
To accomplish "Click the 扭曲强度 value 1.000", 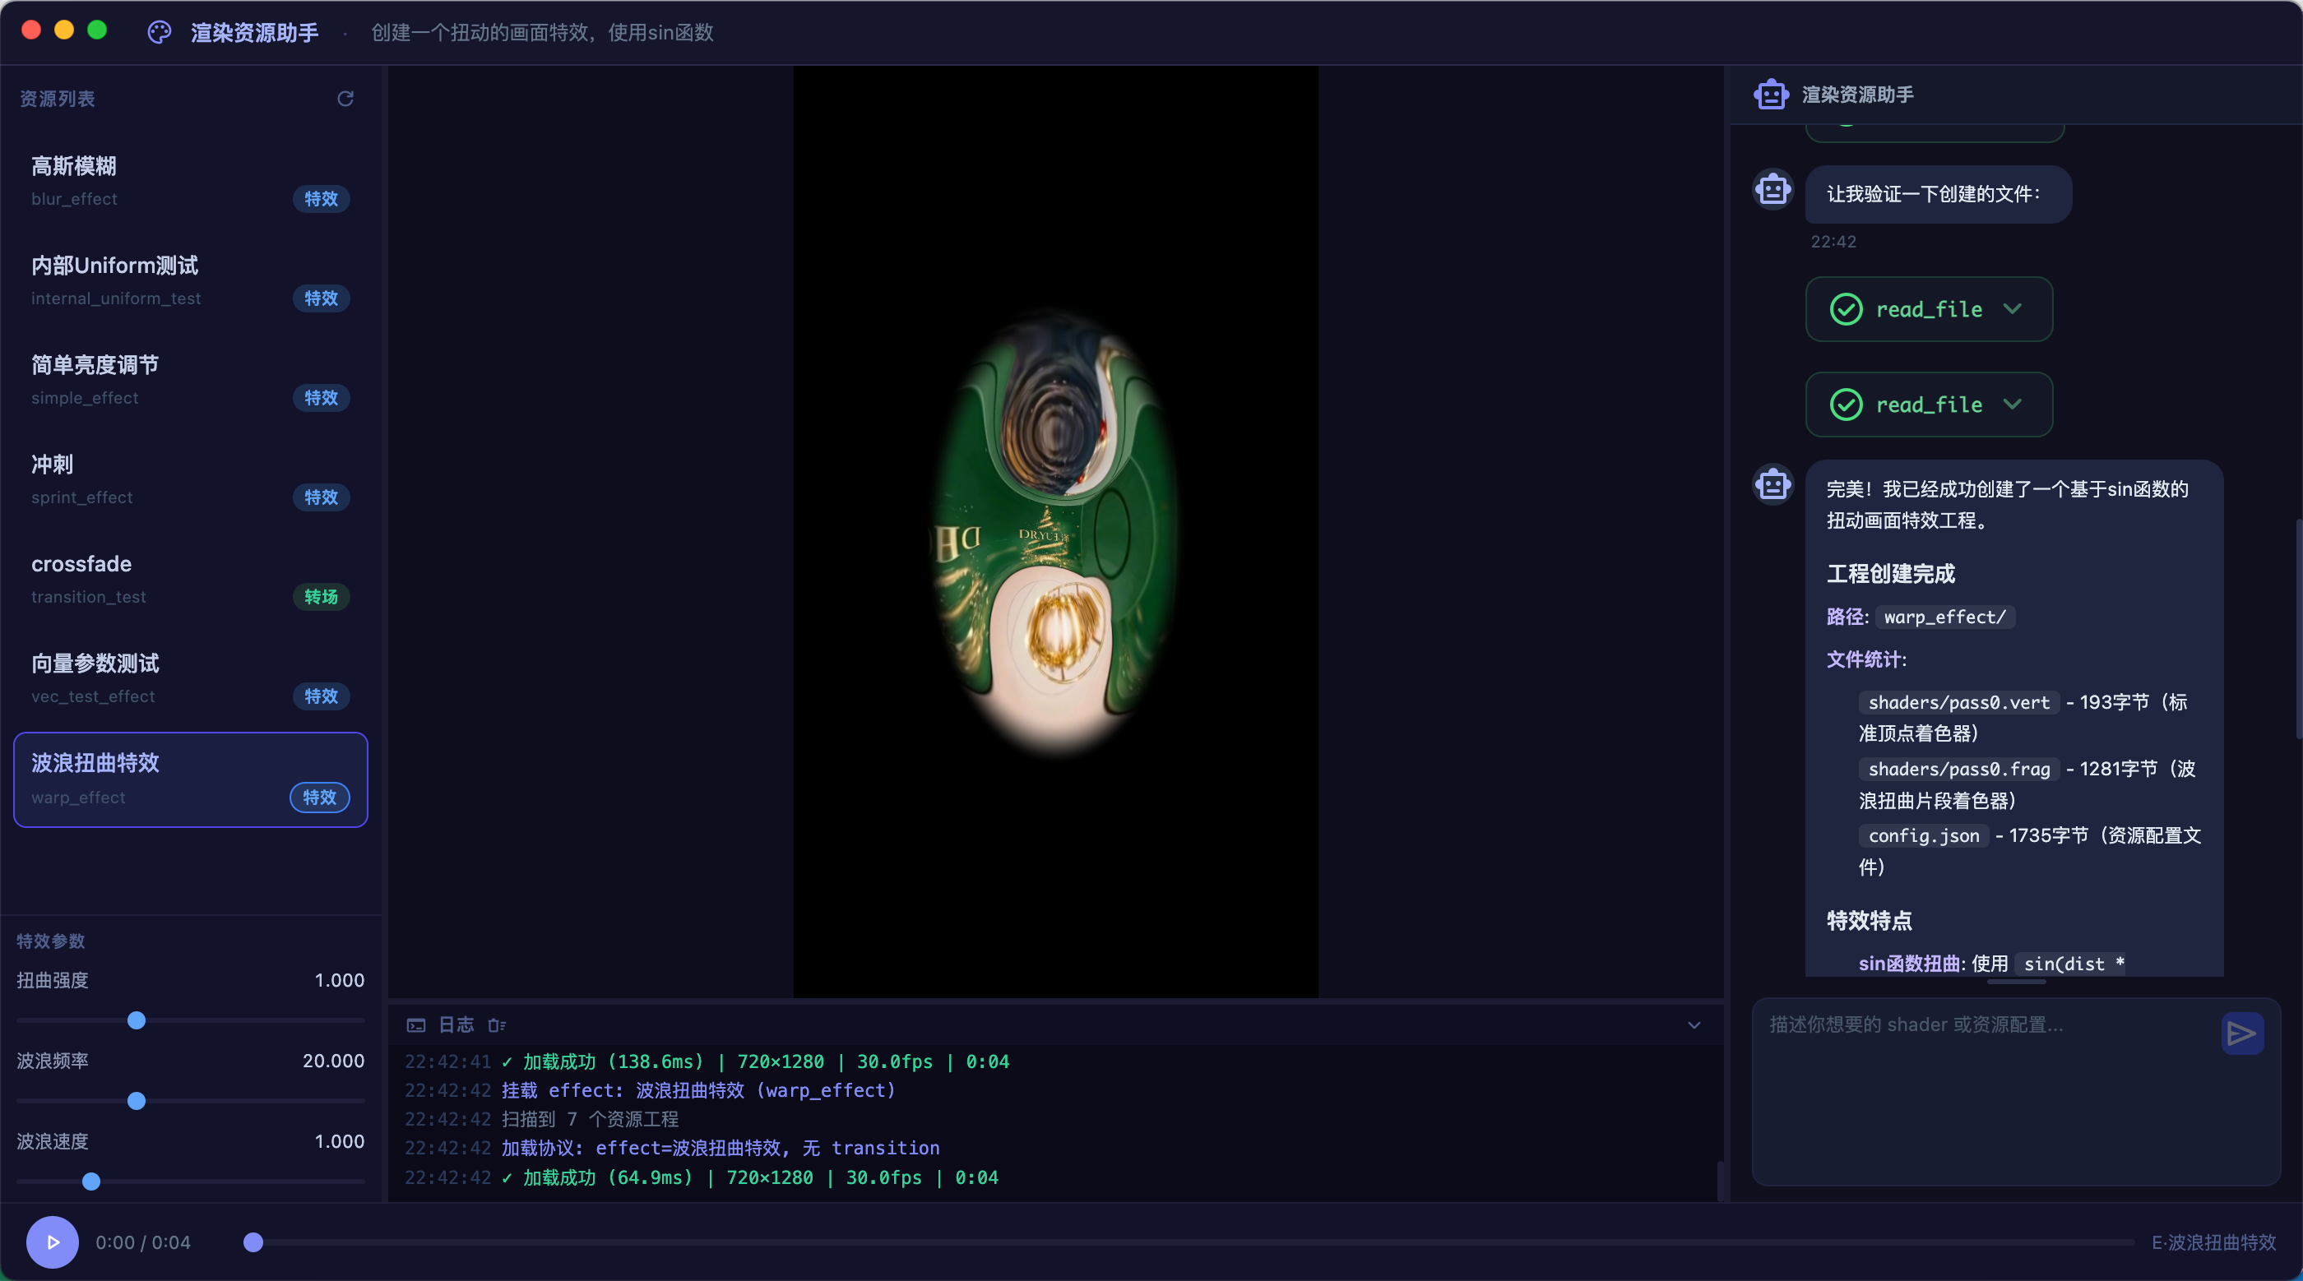I will coord(339,980).
